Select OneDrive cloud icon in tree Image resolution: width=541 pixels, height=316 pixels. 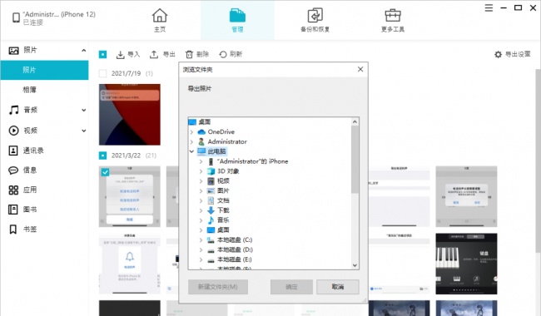click(x=201, y=132)
